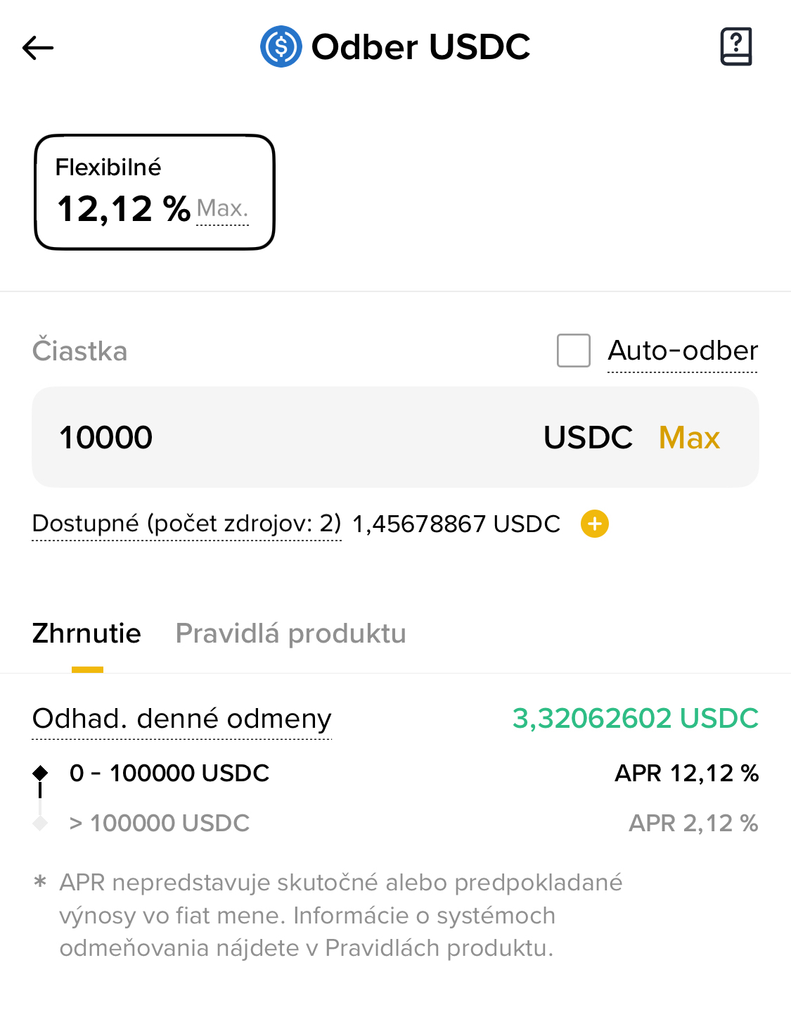Show the Odhad. denné odmeny explanation
791x1022 pixels.
pyautogui.click(x=181, y=719)
